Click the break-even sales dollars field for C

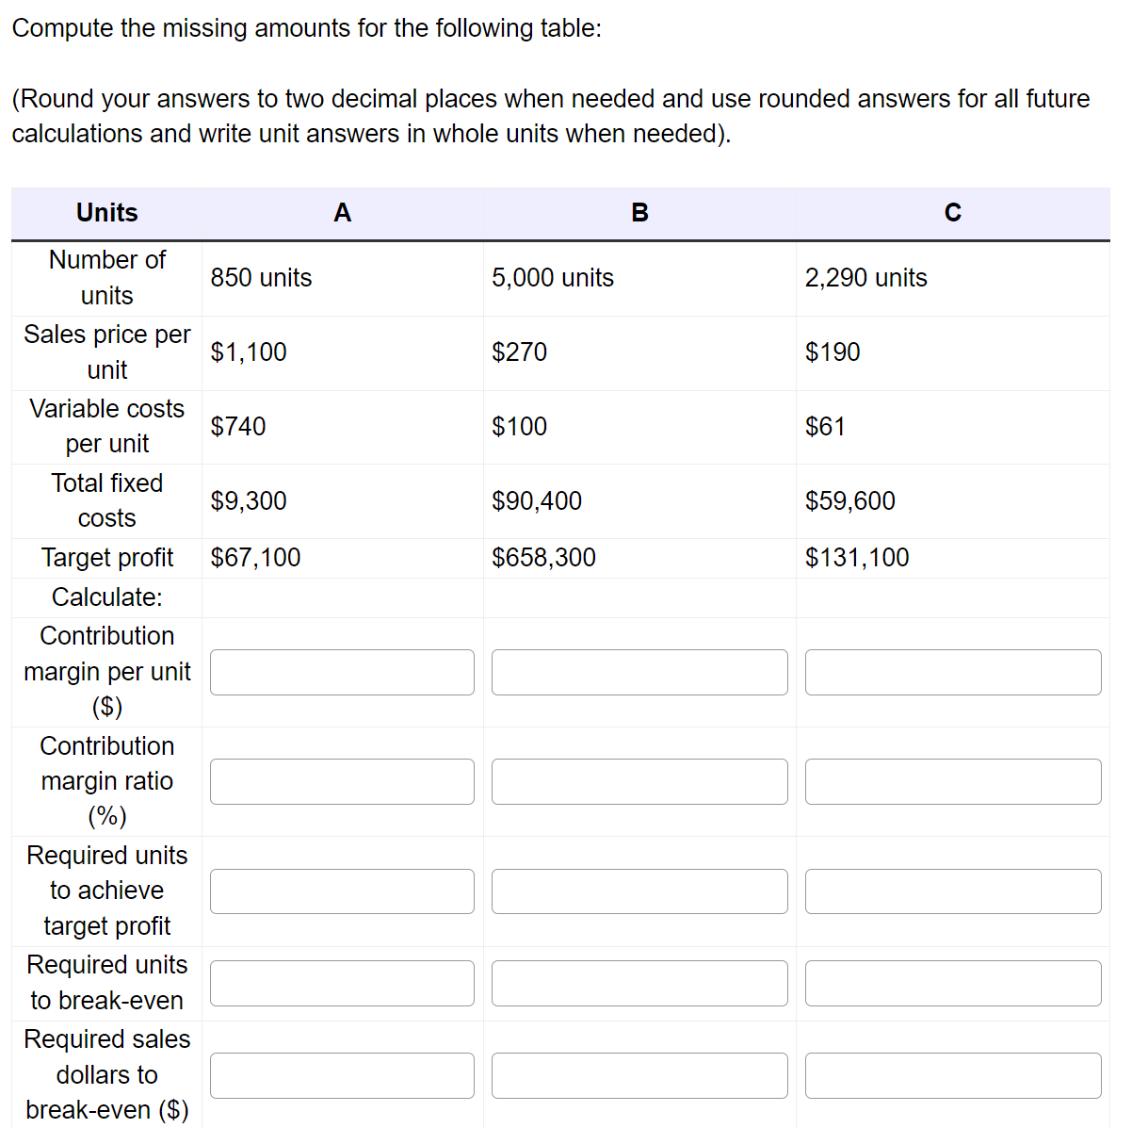click(952, 1074)
